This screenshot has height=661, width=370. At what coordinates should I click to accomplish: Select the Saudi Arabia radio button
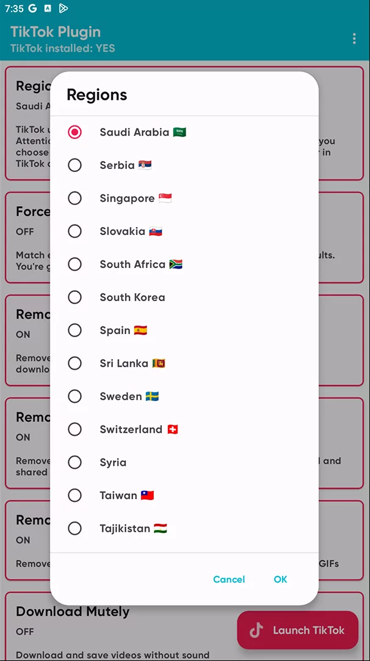pyautogui.click(x=74, y=132)
